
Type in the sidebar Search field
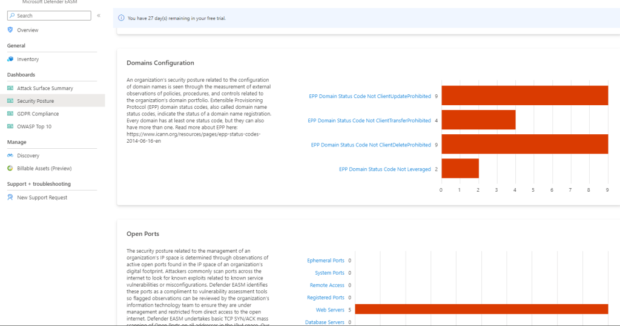51,16
